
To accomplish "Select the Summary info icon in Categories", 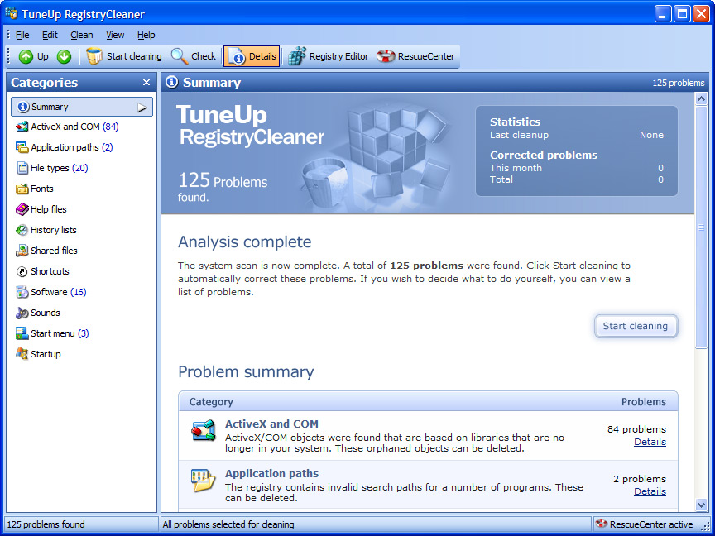I will point(23,107).
